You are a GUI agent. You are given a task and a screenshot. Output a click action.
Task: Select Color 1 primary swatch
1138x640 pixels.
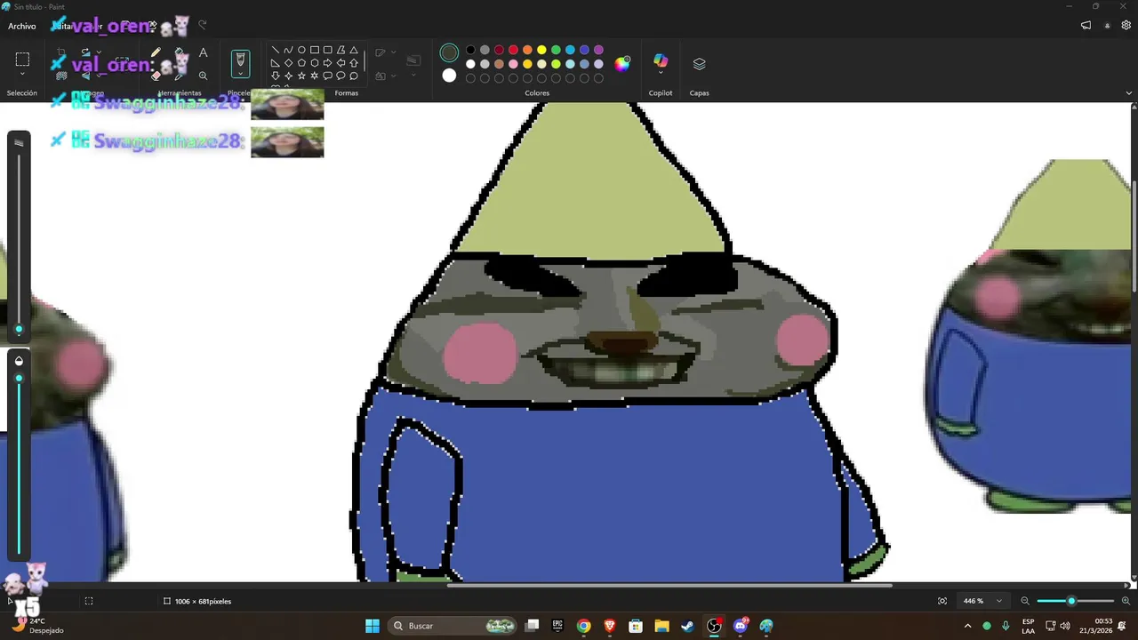449,53
